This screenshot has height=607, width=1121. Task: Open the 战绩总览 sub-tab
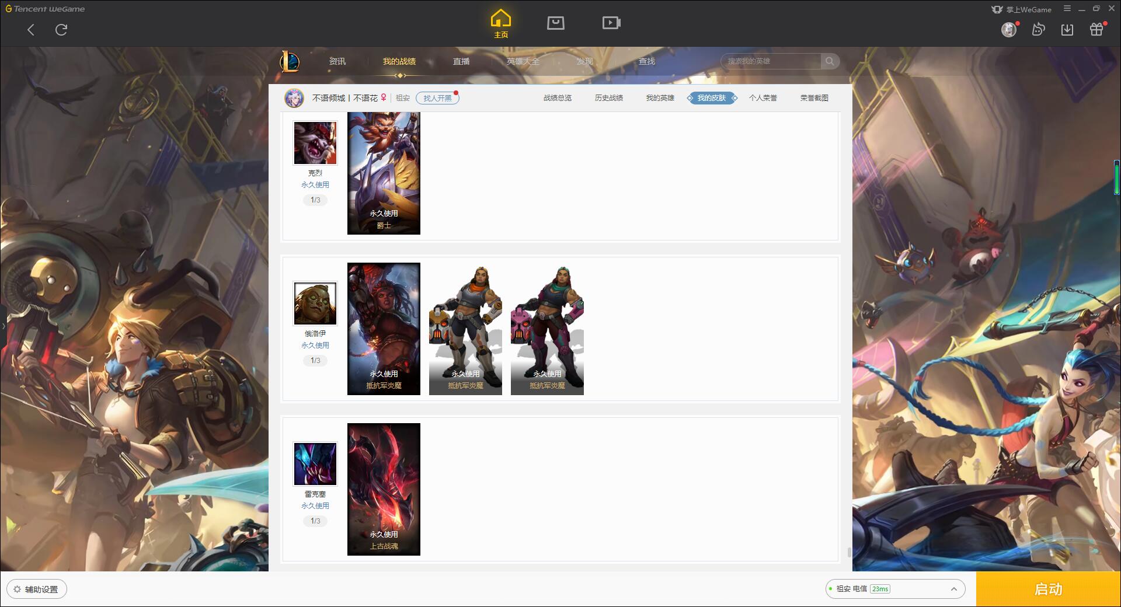558,98
